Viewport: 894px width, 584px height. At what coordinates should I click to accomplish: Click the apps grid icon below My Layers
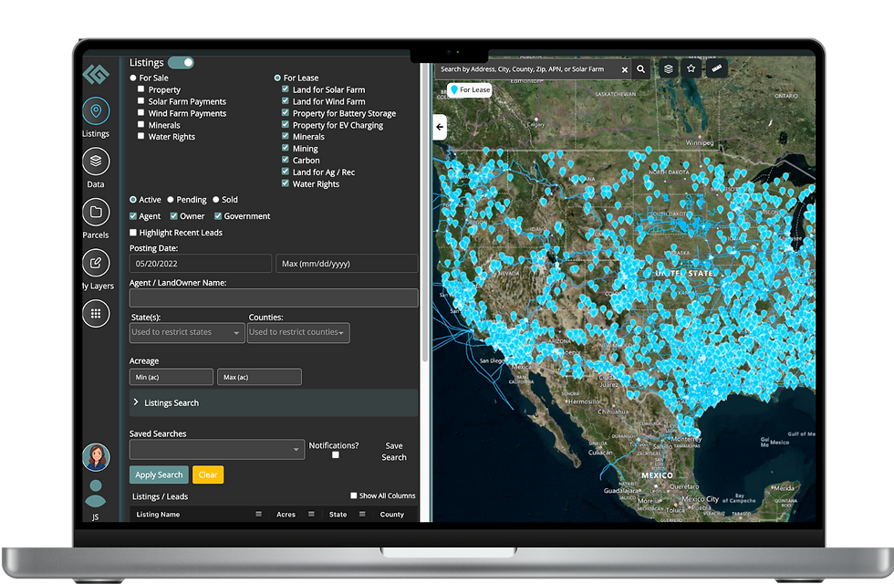coord(96,315)
